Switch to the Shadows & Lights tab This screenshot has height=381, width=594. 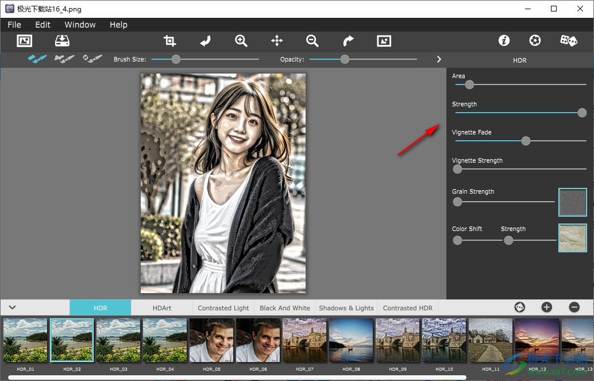tap(346, 308)
